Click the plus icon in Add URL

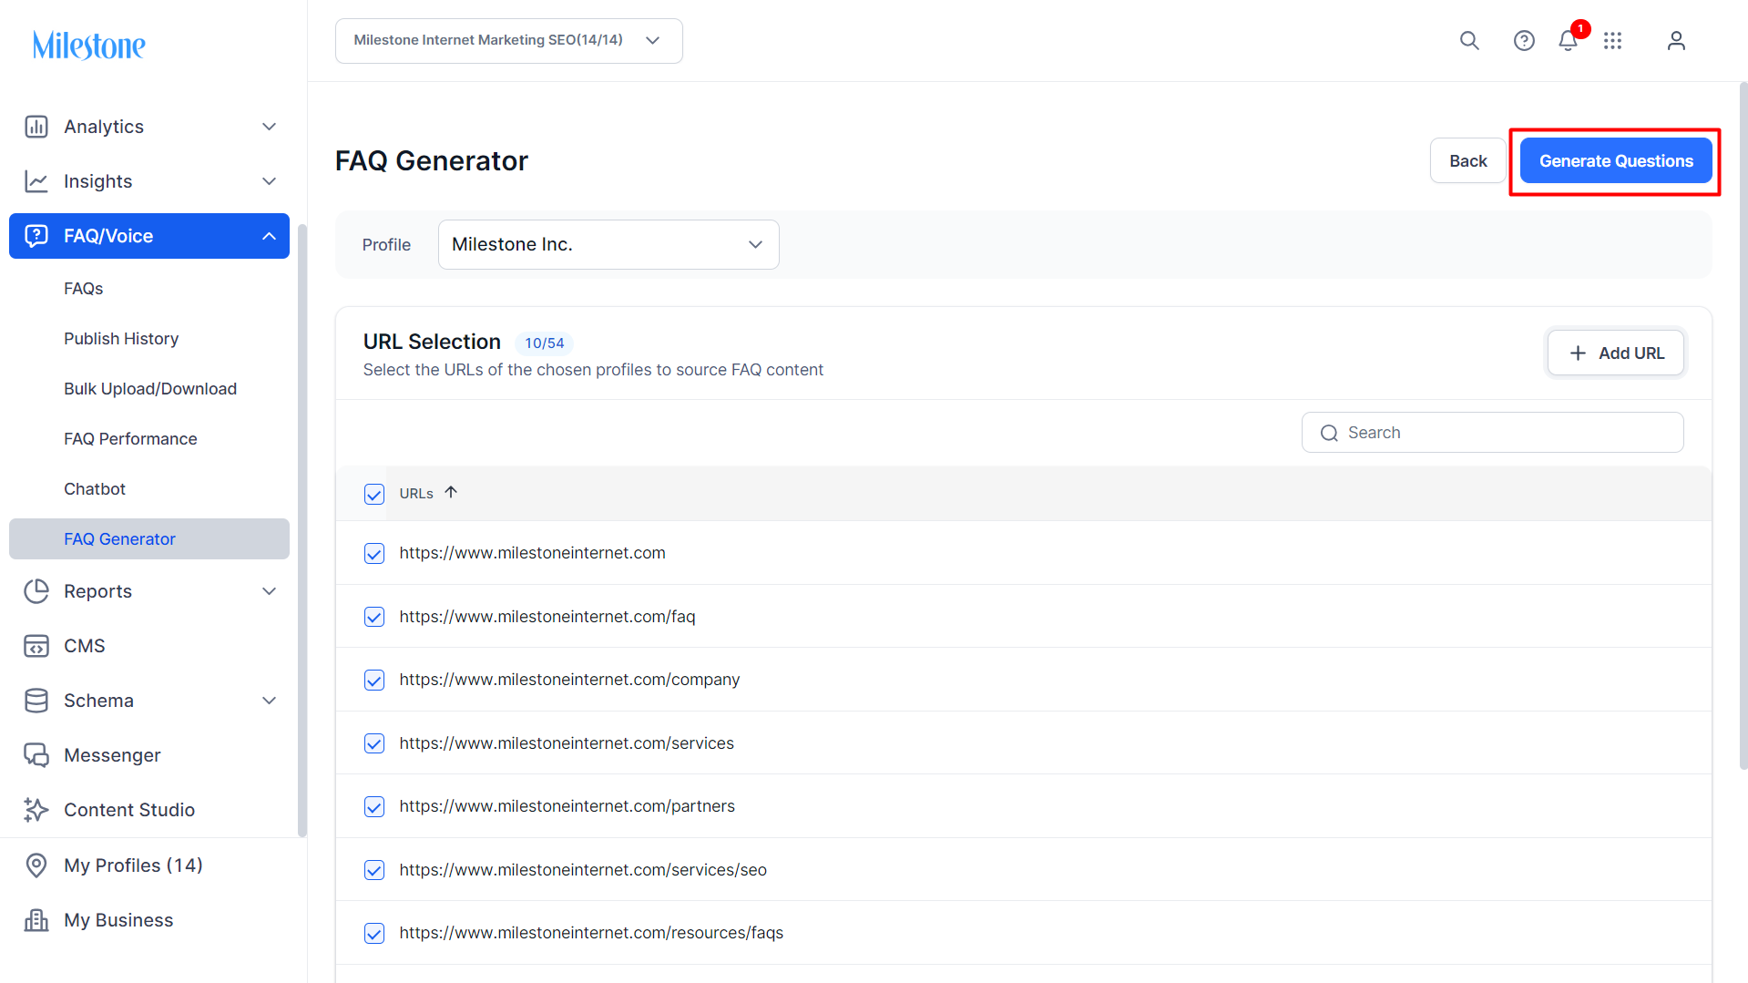point(1579,353)
